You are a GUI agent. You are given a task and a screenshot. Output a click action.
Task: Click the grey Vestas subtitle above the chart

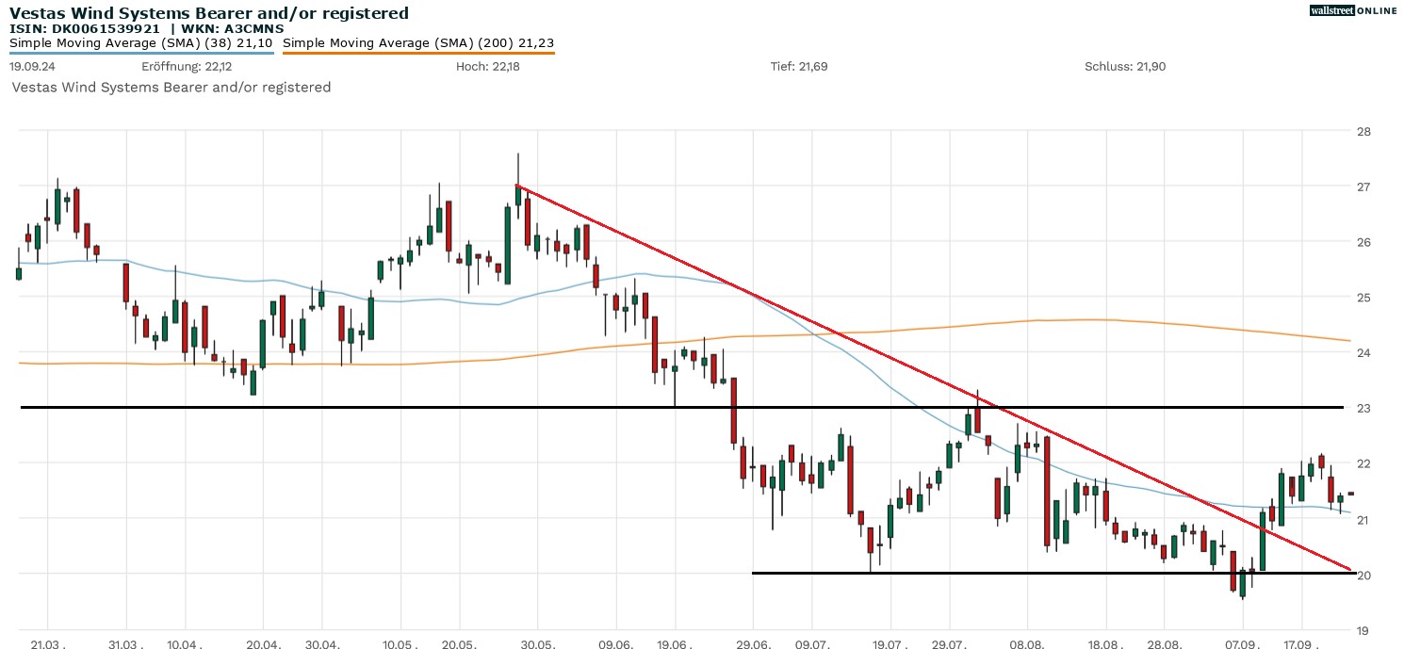click(x=171, y=87)
